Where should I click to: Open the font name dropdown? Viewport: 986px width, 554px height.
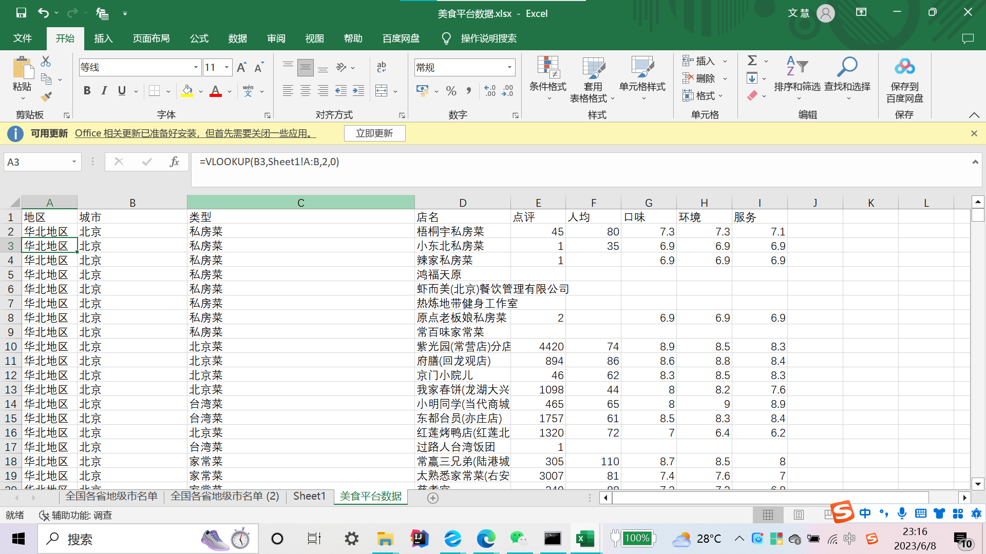[x=196, y=67]
